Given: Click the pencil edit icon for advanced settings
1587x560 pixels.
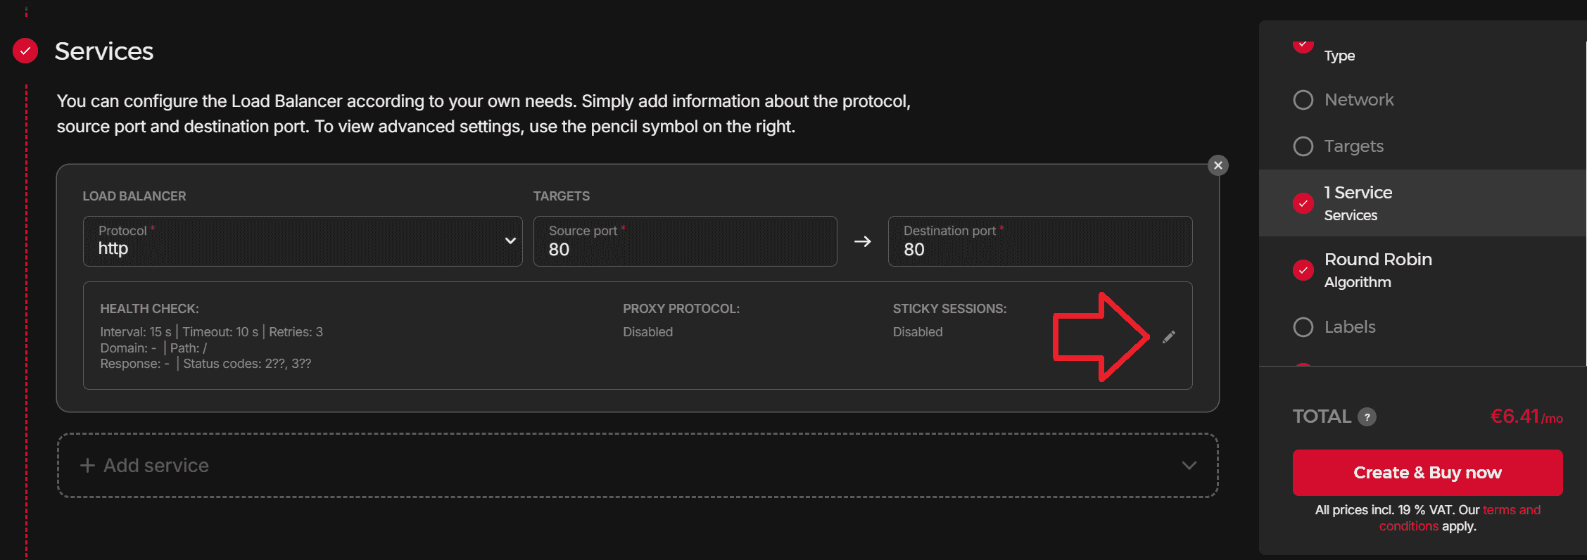Looking at the screenshot, I should [1169, 337].
